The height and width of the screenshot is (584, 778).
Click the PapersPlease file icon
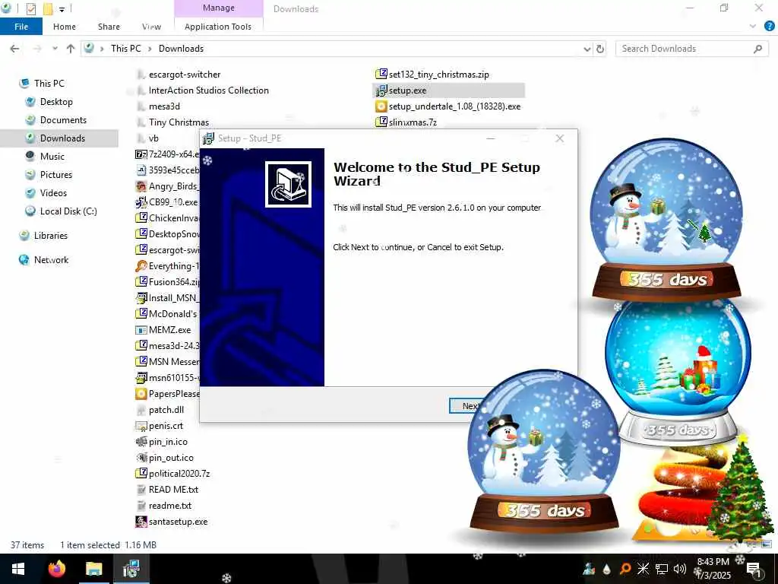(141, 394)
